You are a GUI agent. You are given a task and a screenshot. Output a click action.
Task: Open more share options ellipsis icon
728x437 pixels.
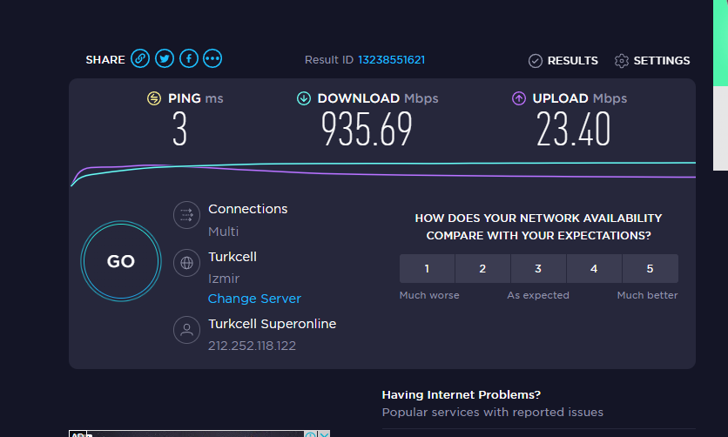click(x=212, y=59)
